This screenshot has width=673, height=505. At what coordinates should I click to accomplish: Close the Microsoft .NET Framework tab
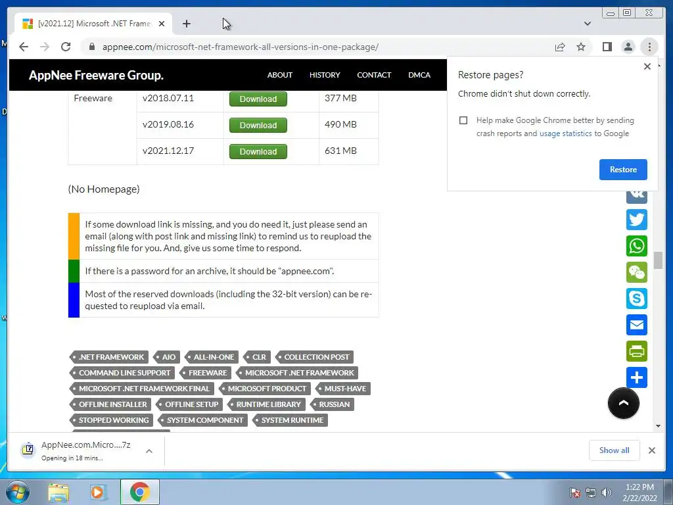pos(162,24)
